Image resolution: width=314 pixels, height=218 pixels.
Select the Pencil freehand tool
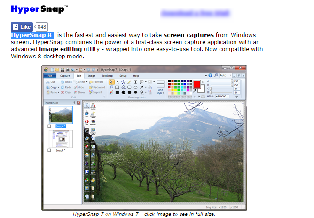[129, 82]
